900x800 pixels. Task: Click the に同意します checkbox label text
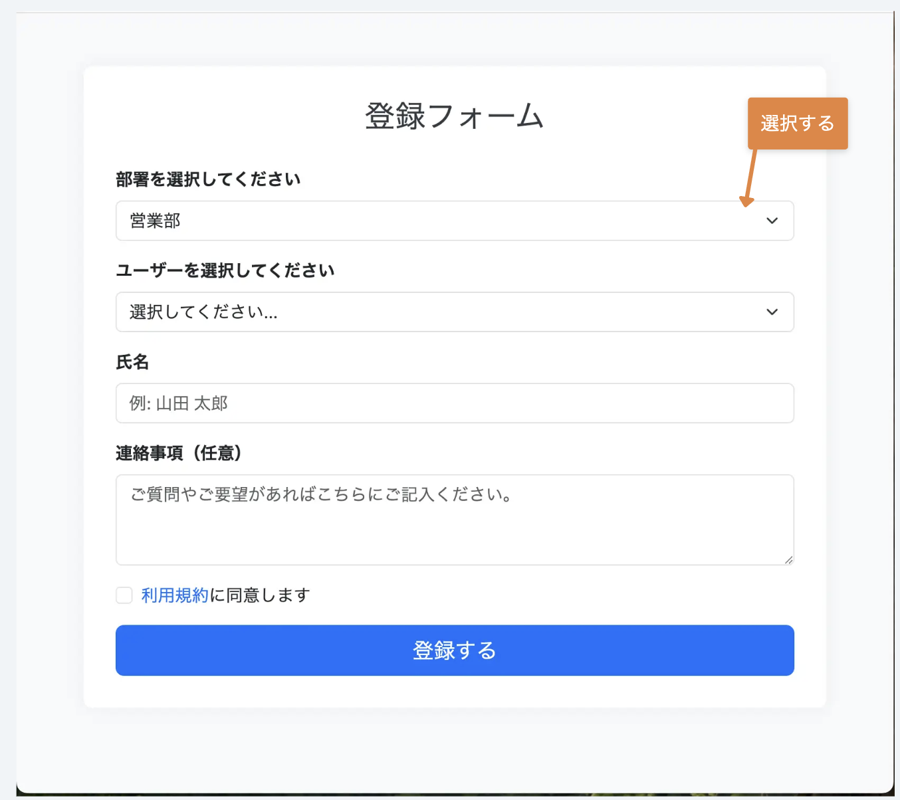coord(260,595)
